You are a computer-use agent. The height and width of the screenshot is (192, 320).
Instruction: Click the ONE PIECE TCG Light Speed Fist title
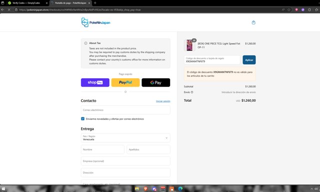pyautogui.click(x=219, y=46)
